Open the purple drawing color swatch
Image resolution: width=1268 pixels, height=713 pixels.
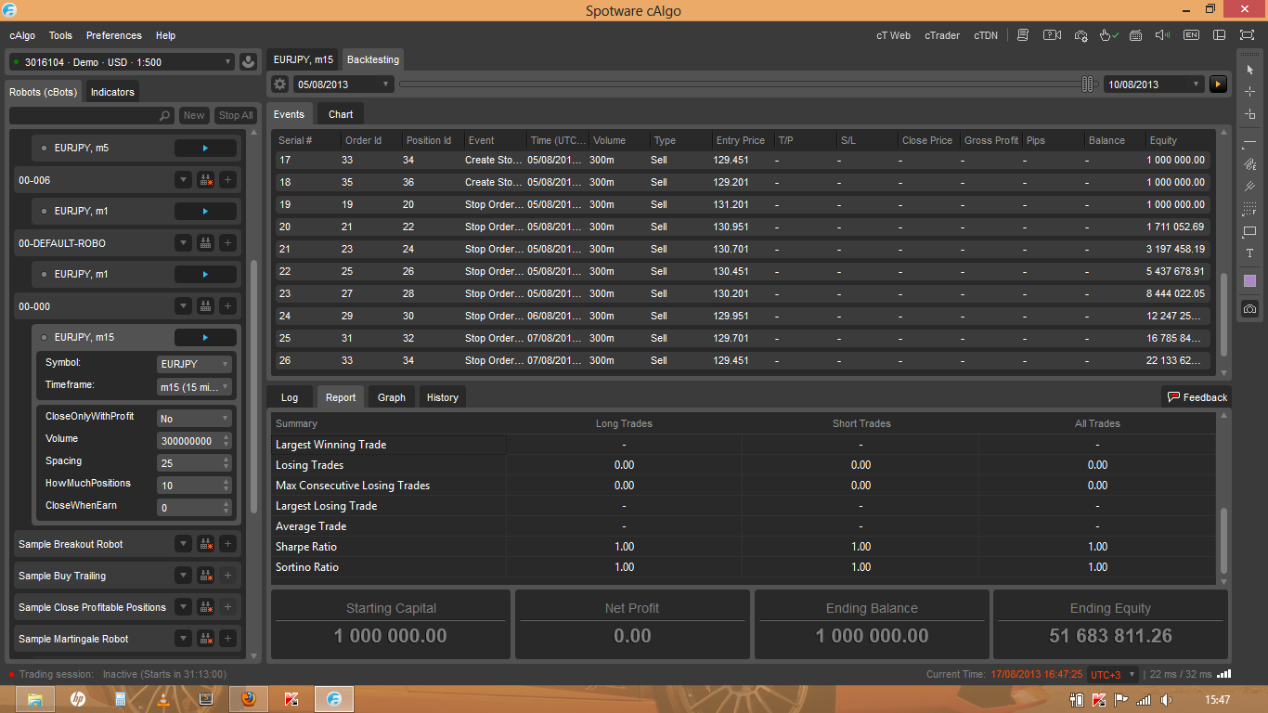pos(1249,281)
